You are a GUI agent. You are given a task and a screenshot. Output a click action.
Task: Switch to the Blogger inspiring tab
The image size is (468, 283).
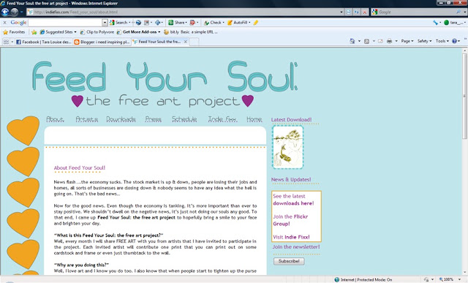[x=102, y=42]
